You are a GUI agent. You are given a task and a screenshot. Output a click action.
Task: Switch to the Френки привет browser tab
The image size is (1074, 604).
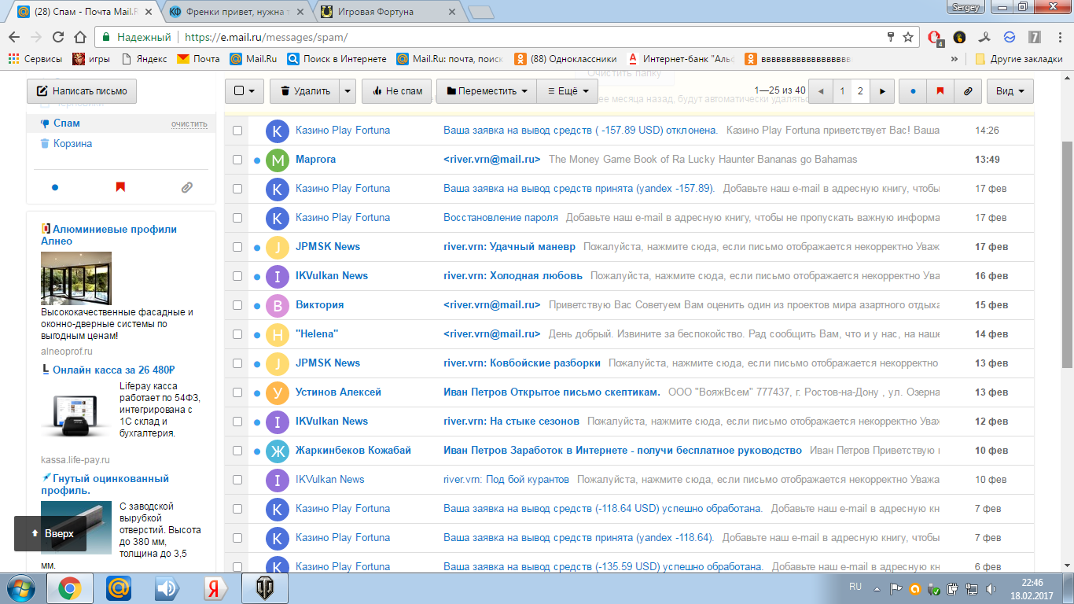234,13
